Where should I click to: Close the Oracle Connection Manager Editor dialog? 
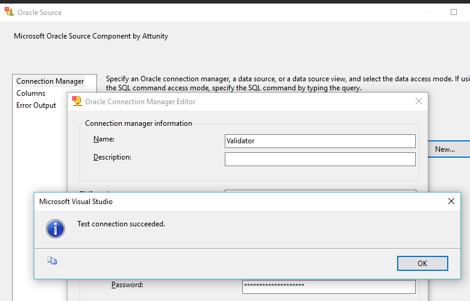tap(419, 102)
